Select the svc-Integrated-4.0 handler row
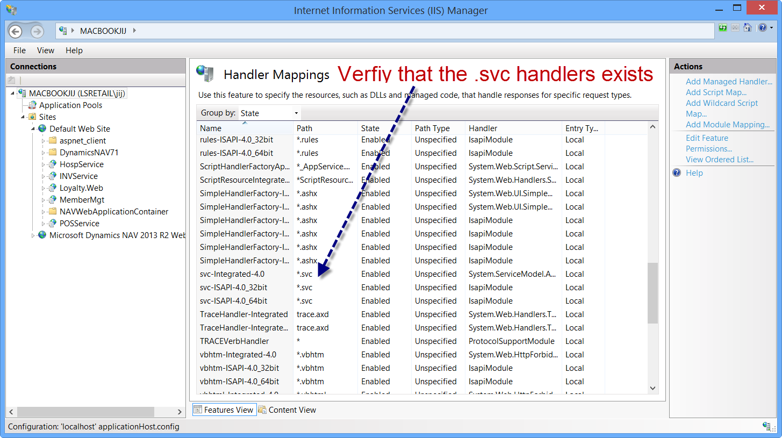The image size is (782, 438). [x=422, y=274]
